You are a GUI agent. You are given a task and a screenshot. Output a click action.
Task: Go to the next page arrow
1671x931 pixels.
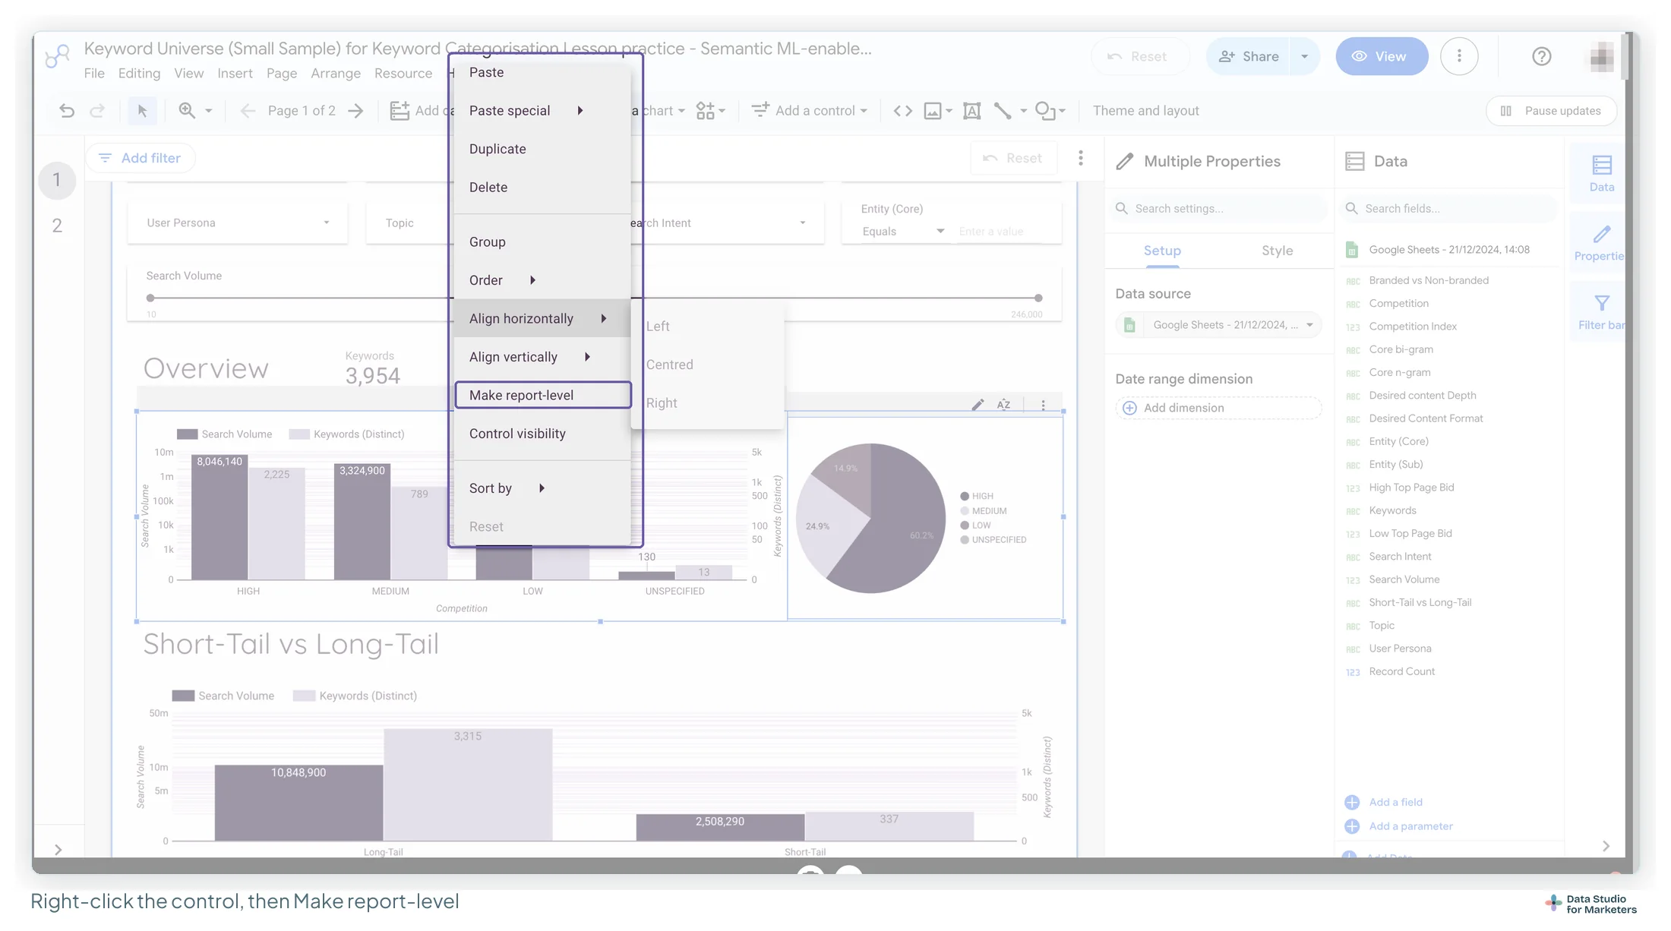355,111
